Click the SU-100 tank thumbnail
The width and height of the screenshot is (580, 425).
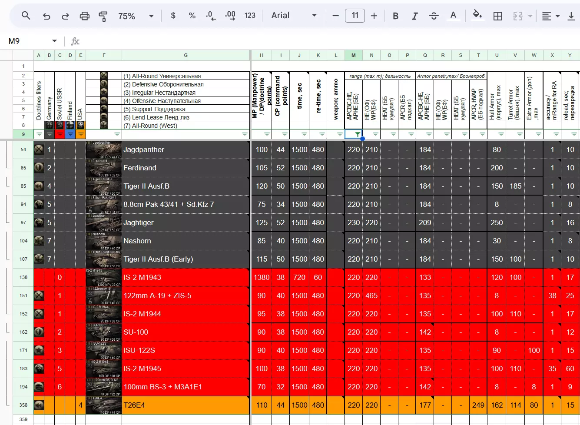click(x=104, y=332)
